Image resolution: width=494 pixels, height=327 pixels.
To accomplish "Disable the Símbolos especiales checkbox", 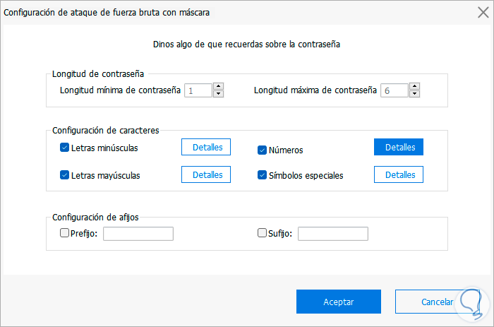I will pos(262,175).
